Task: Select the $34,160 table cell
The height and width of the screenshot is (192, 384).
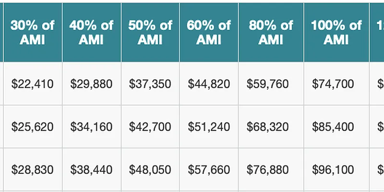Action: (91, 127)
